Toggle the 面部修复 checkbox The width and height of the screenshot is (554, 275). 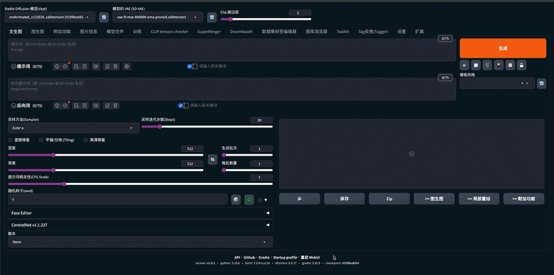point(10,140)
